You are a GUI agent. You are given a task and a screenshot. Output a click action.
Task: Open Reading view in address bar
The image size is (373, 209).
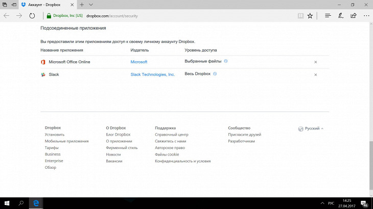(x=299, y=16)
